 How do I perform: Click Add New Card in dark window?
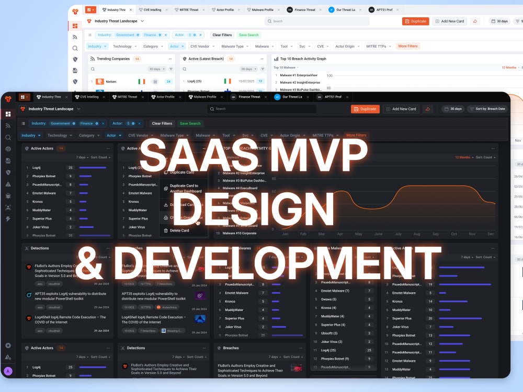(x=401, y=109)
